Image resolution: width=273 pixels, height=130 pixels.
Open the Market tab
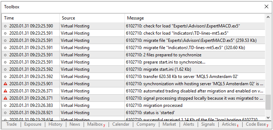pyautogui.click(x=169, y=124)
